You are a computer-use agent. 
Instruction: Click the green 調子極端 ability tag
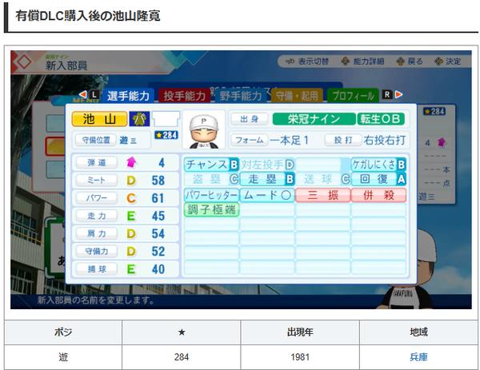[x=211, y=209]
